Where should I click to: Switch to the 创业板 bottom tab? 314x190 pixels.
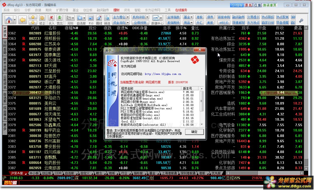point(46,173)
